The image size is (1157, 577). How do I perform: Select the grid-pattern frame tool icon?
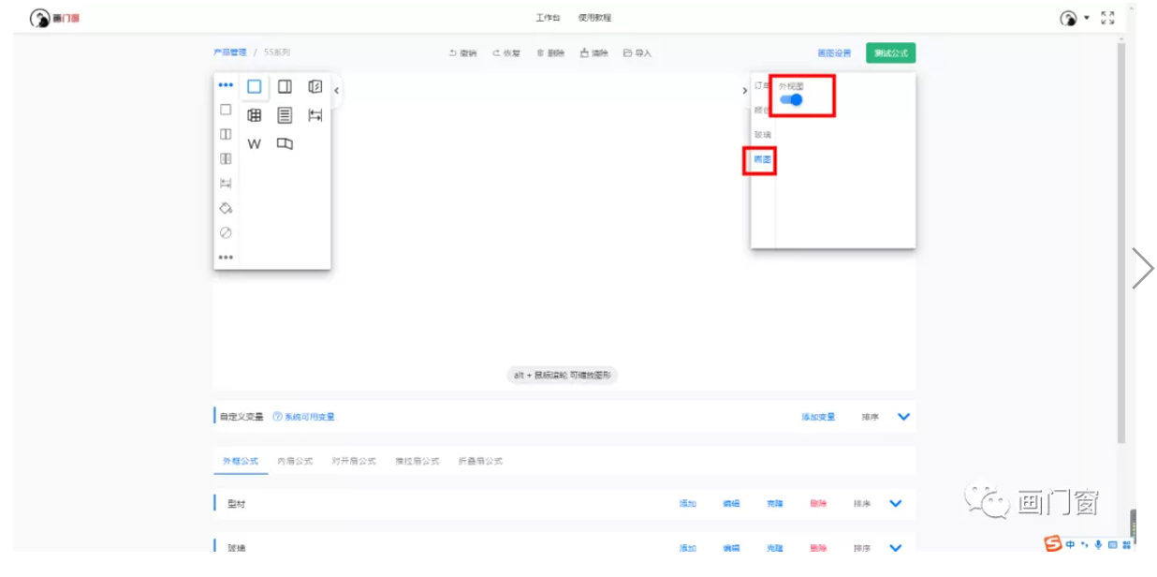pos(254,115)
